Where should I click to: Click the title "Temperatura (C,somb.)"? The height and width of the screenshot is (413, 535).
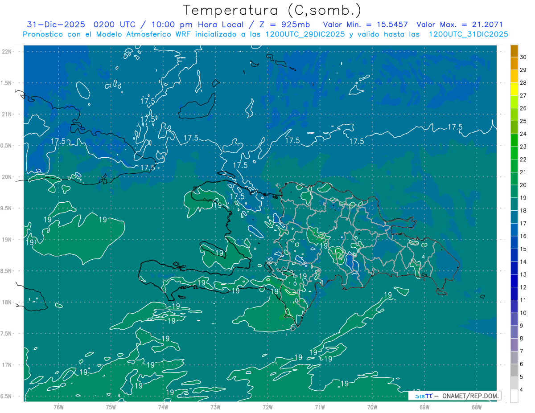pos(272,11)
